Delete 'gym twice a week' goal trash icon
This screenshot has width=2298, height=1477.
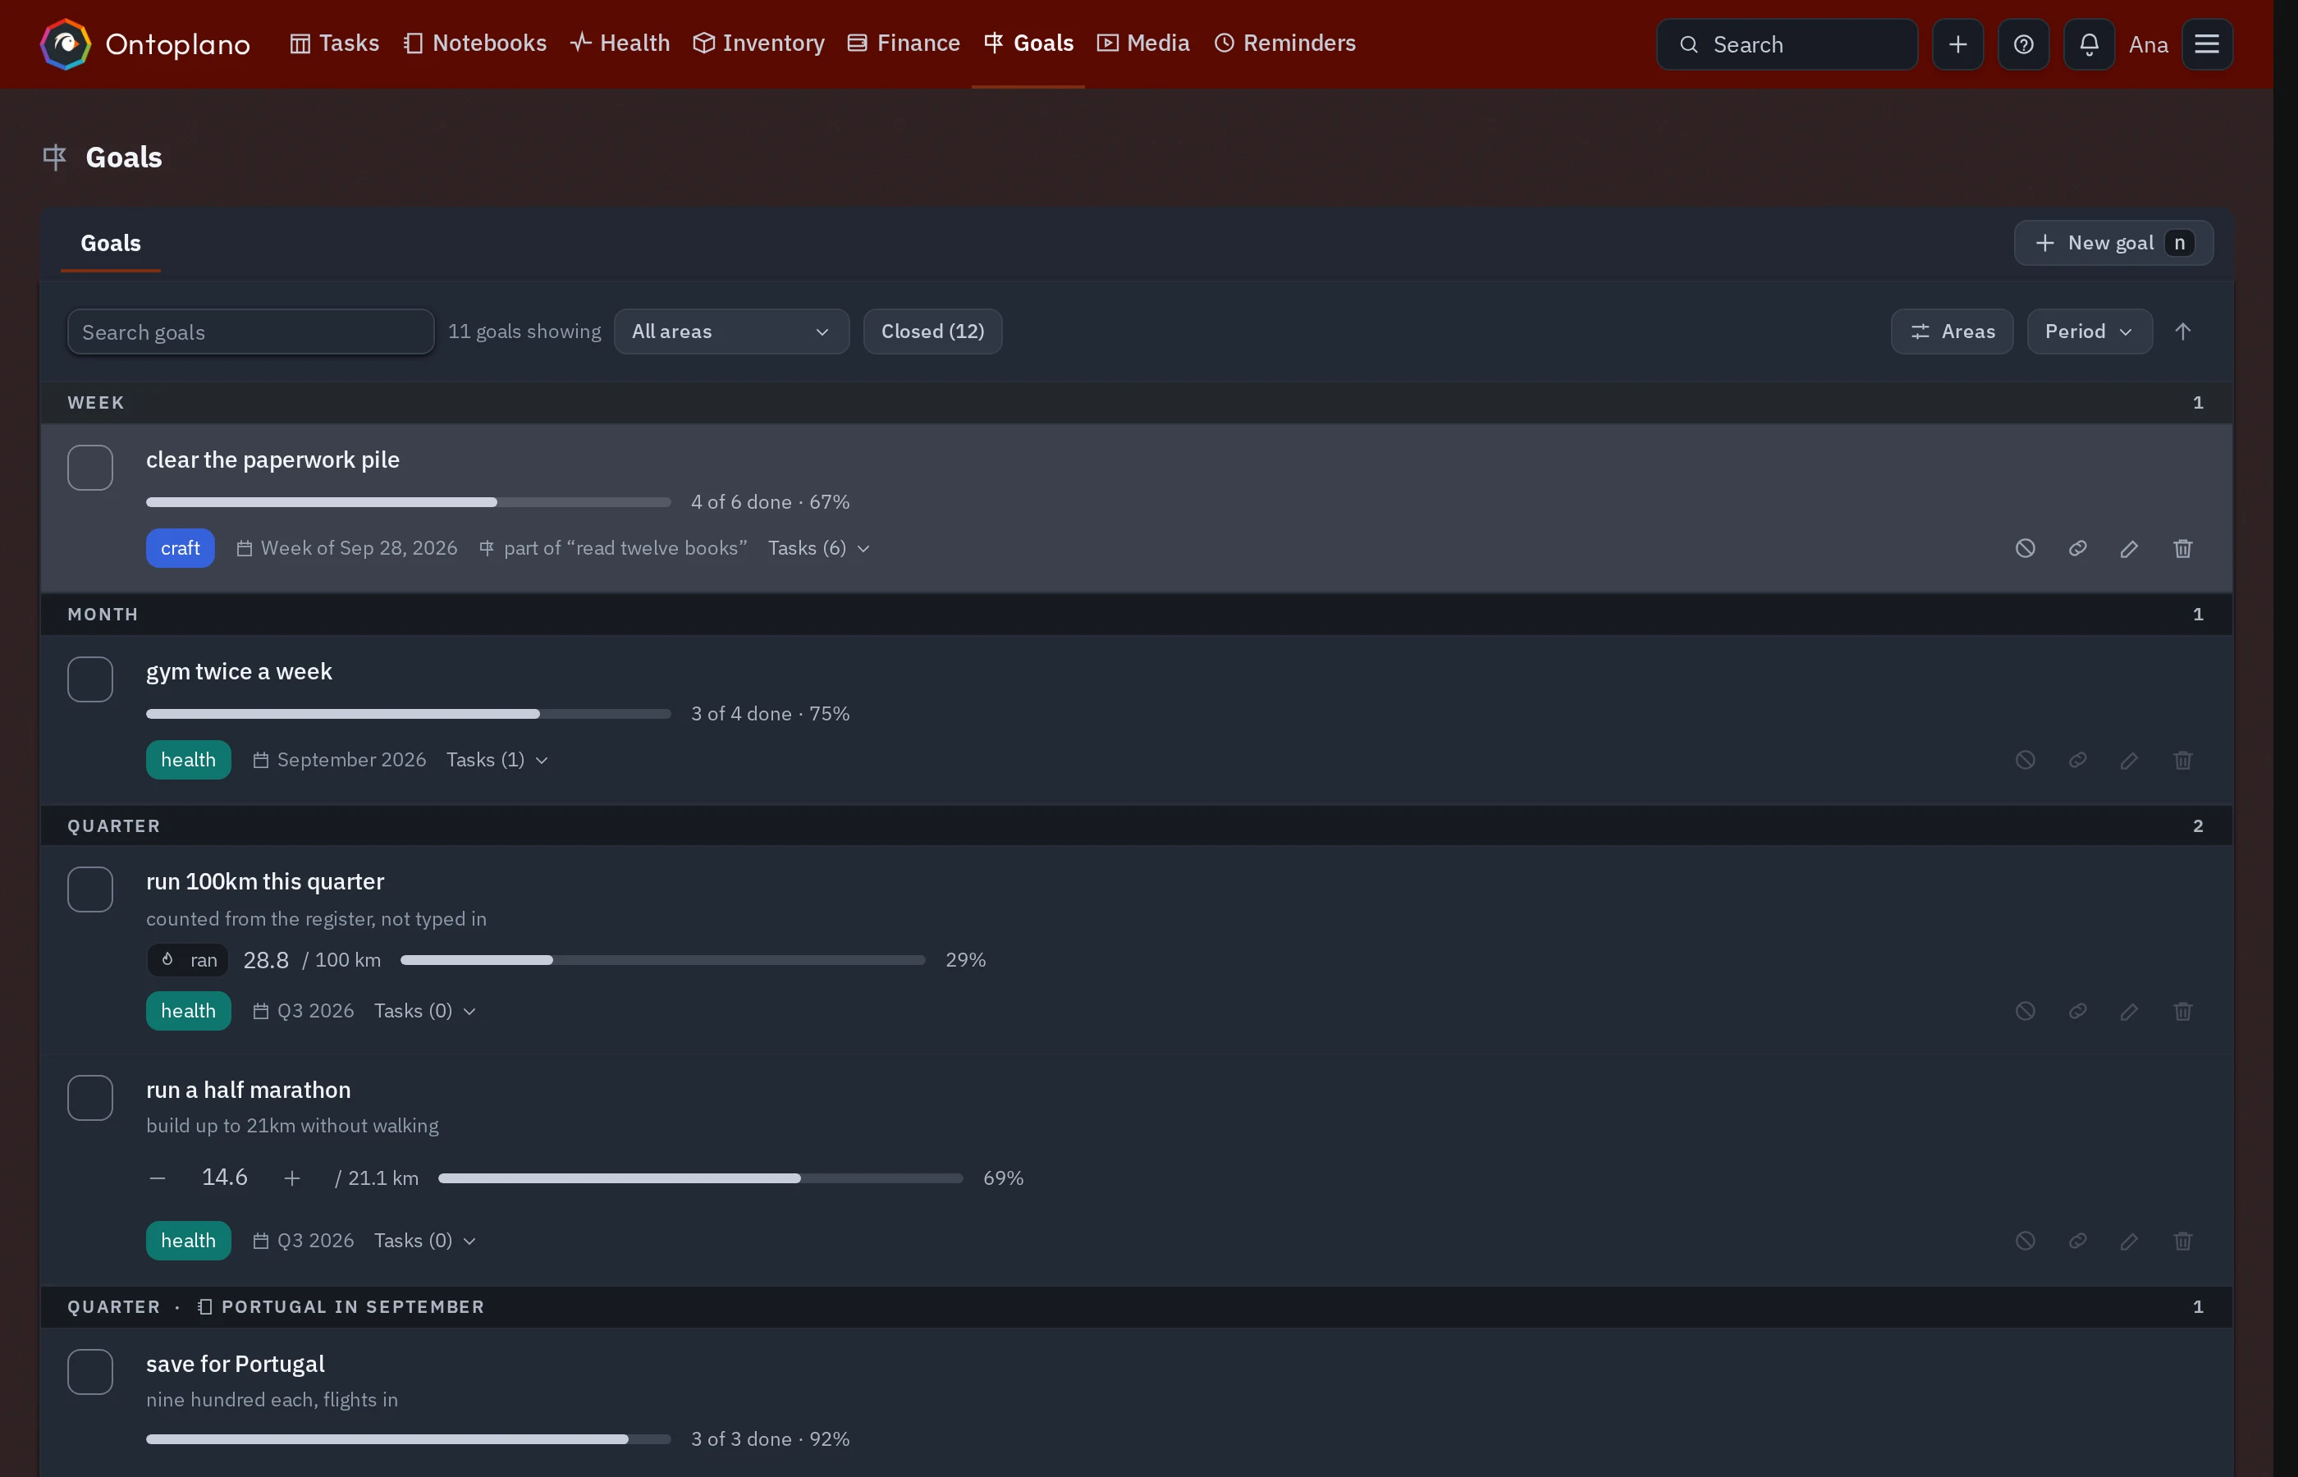pos(2183,761)
